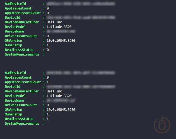Click the first blurred DeviceId value

point(81,18)
